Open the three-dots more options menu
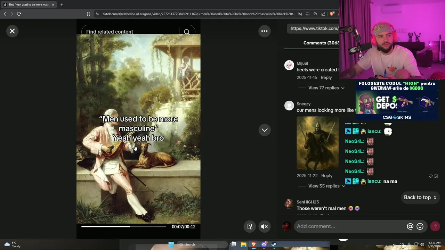Screen dimensions: 445x250 click(265, 31)
